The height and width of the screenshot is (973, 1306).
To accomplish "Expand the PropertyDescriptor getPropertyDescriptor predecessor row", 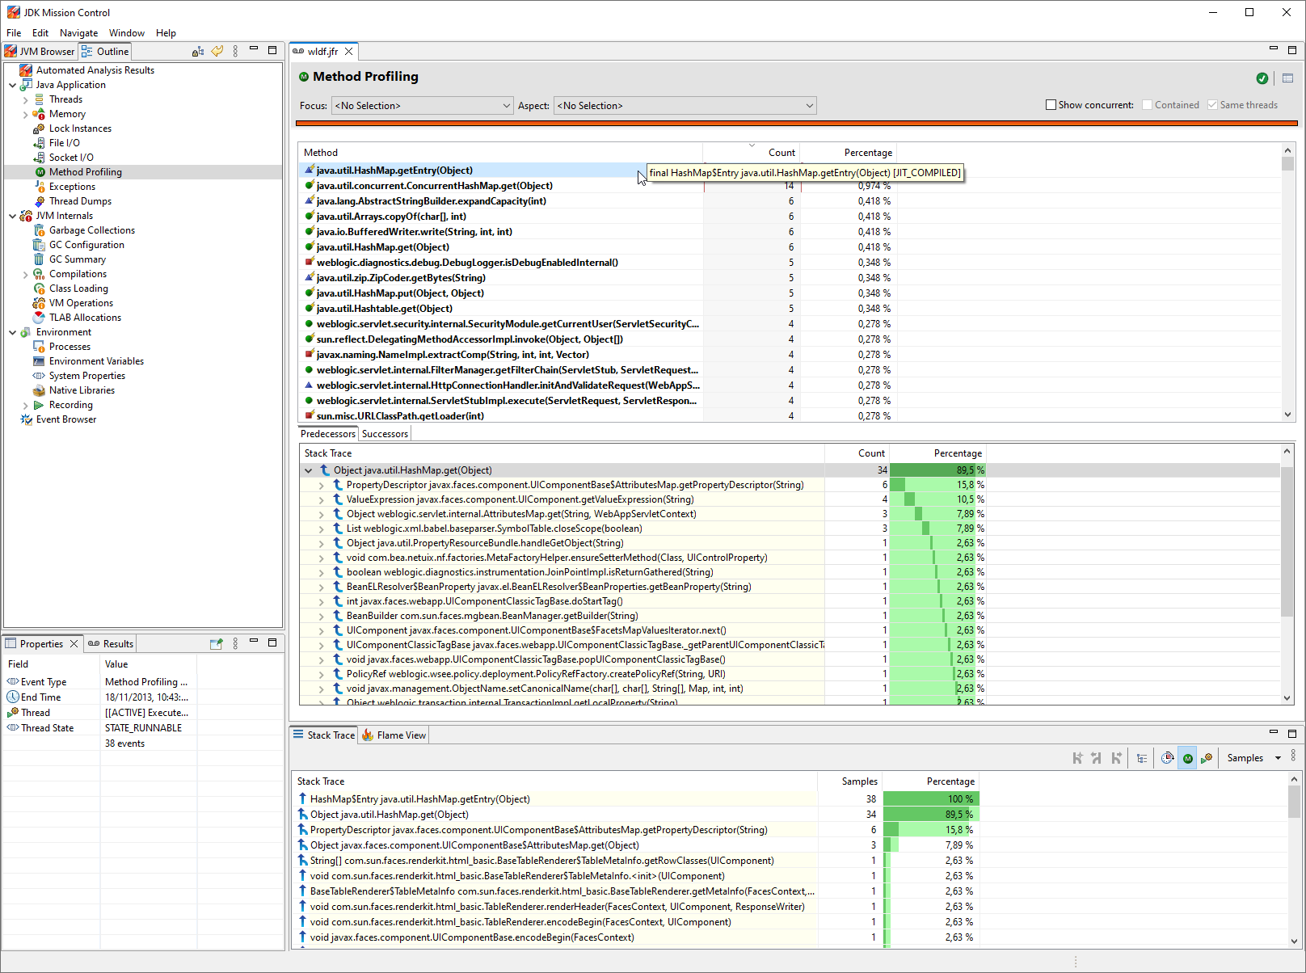I will (322, 485).
